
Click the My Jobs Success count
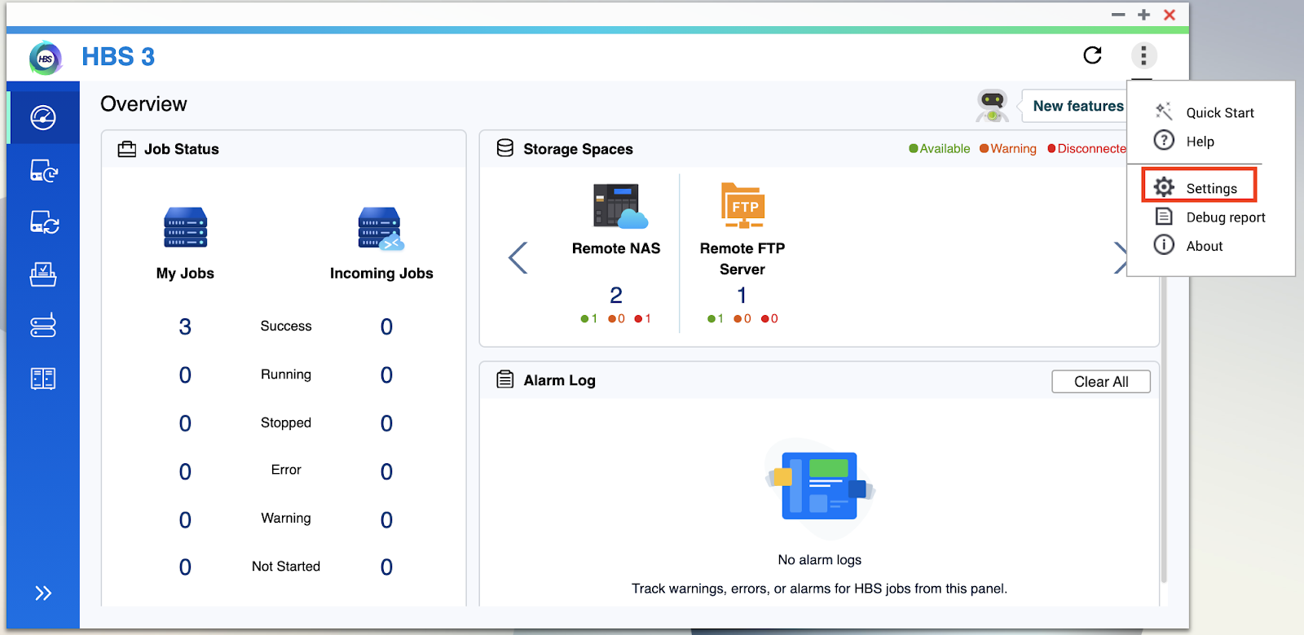click(x=185, y=326)
